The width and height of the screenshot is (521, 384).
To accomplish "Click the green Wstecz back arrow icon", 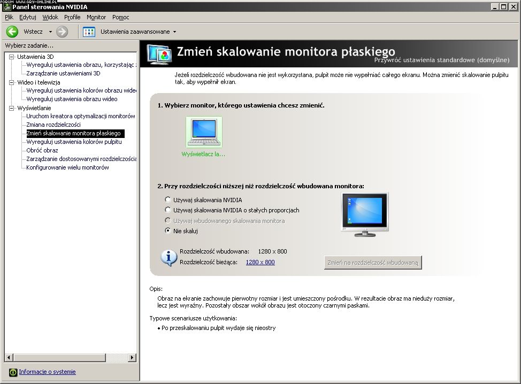I will [x=12, y=32].
